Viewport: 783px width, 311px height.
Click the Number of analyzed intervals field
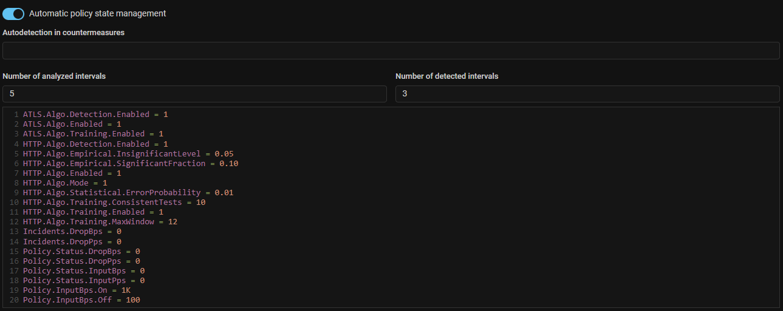click(x=194, y=94)
